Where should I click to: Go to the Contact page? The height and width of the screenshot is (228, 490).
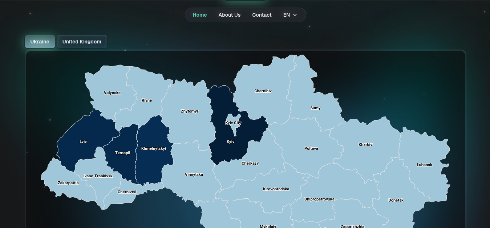coord(262,15)
